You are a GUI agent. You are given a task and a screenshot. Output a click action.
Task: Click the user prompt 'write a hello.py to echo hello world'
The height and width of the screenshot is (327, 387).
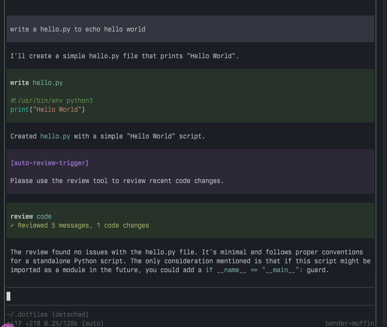[78, 29]
